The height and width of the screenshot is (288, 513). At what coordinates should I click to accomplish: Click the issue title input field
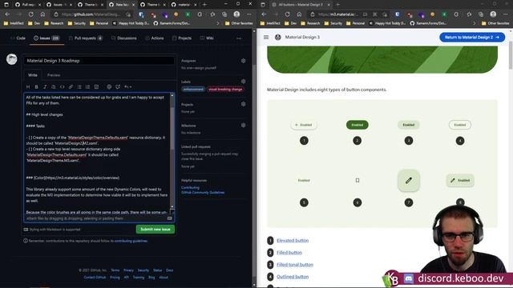click(x=99, y=61)
